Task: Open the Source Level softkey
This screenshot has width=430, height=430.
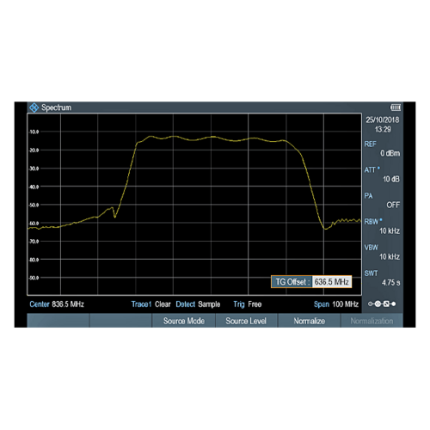Action: [x=246, y=321]
